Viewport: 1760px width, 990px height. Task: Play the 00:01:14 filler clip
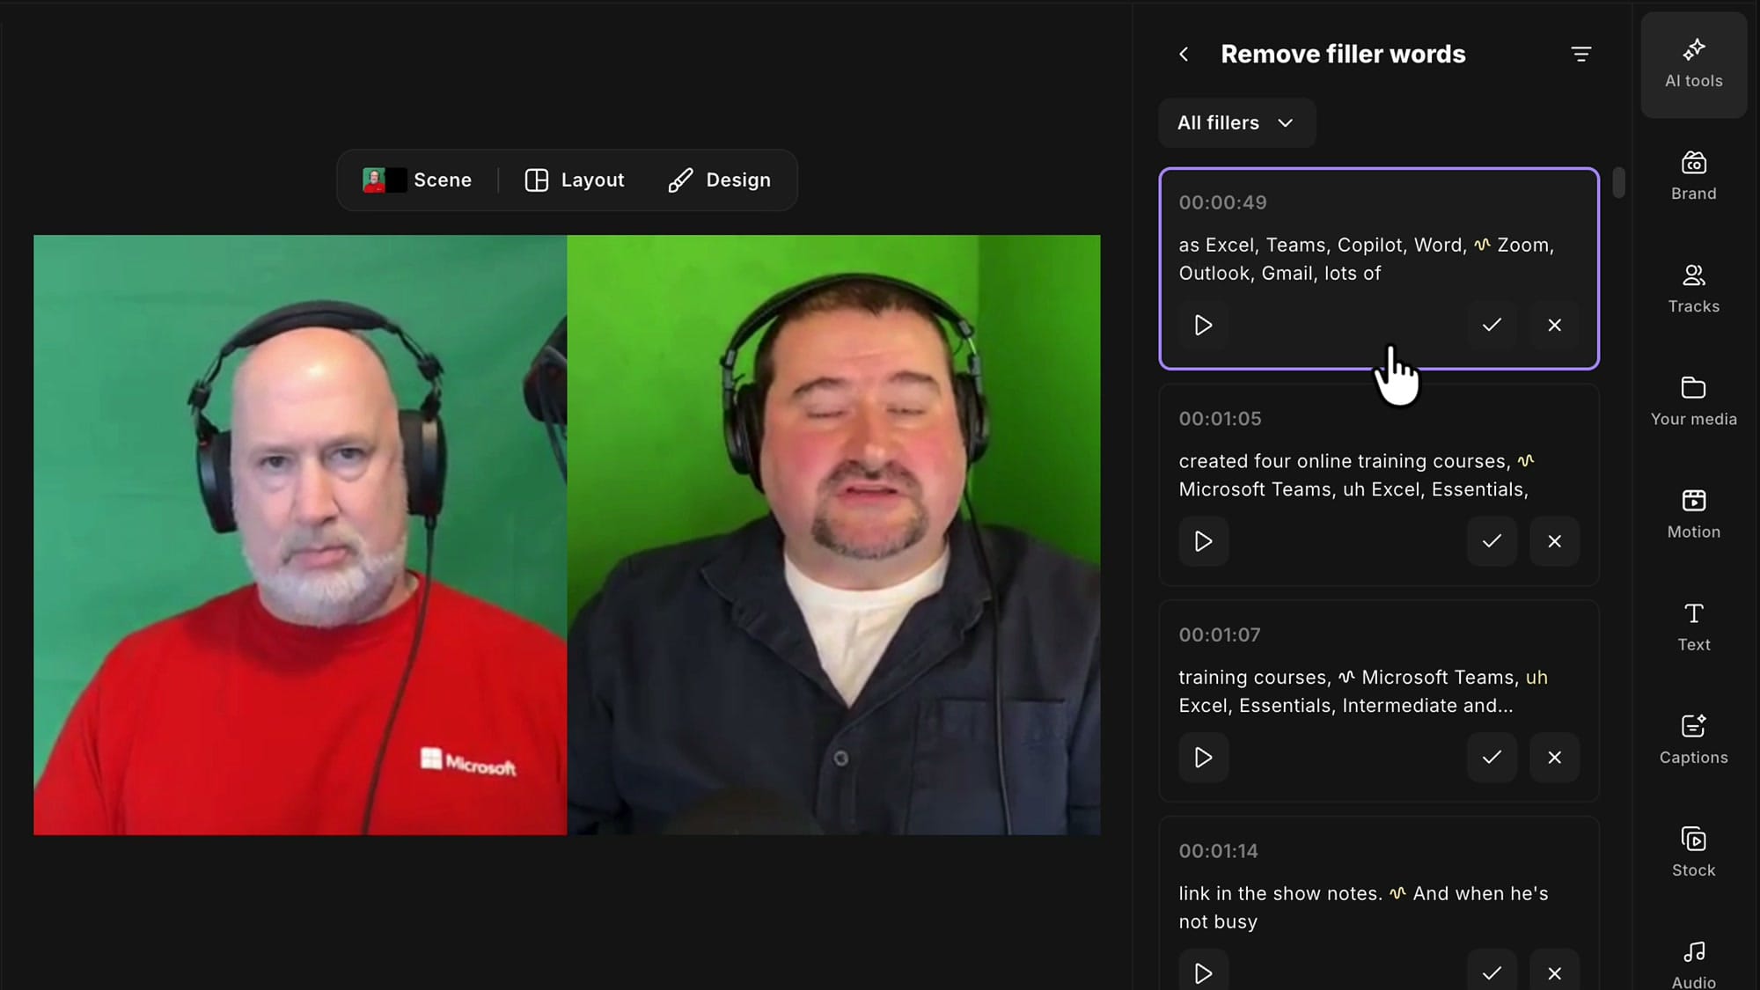[x=1203, y=972]
